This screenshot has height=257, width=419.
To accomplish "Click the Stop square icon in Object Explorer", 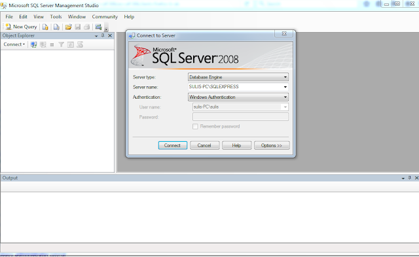I will click(52, 45).
